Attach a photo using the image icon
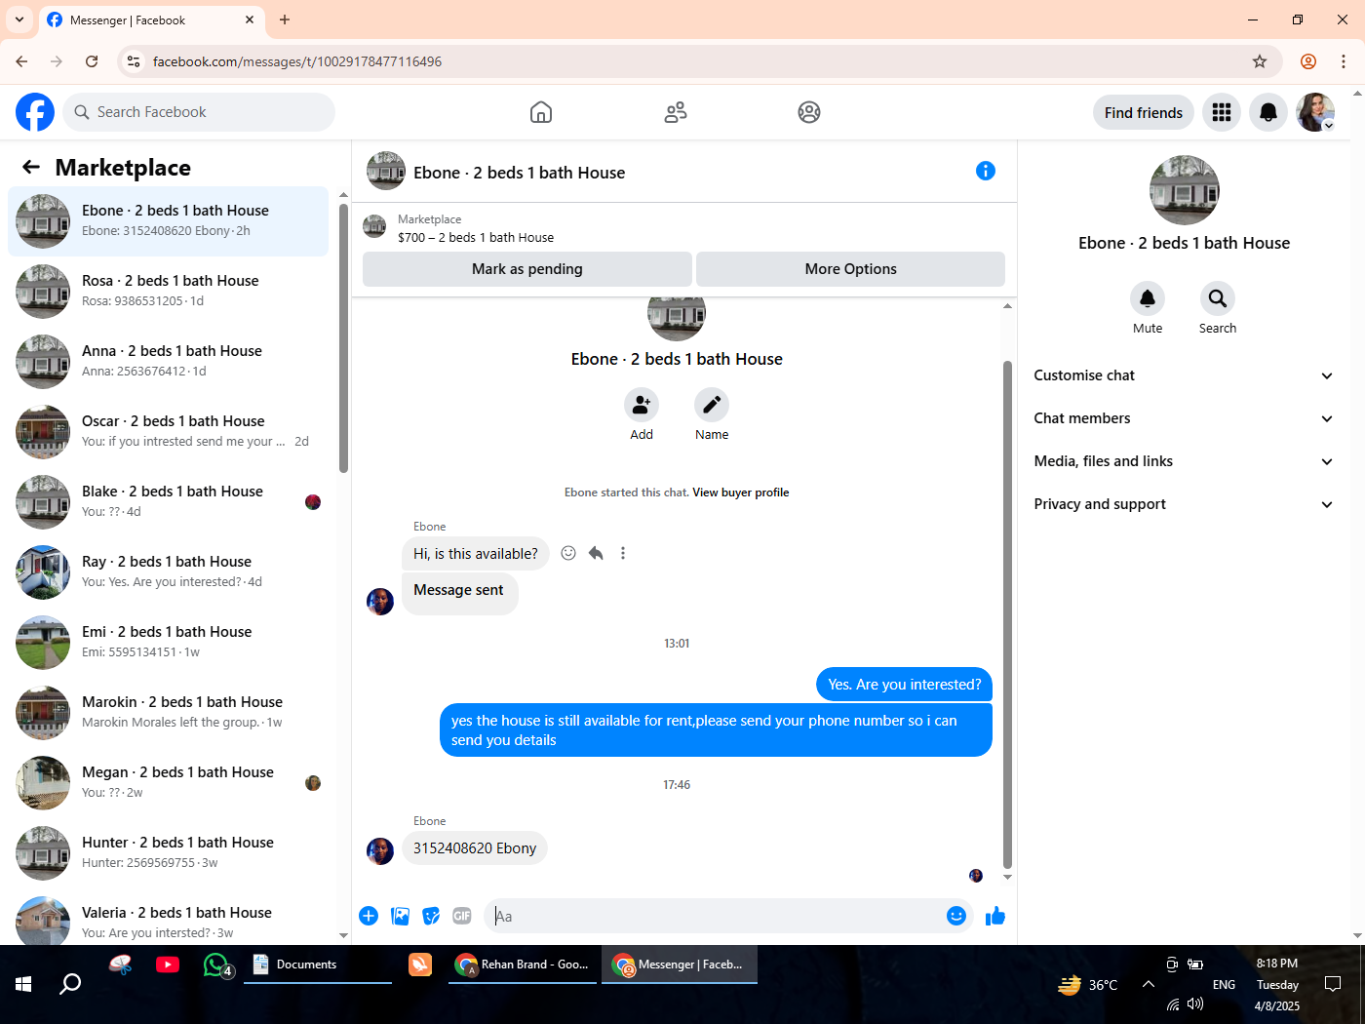 (x=400, y=916)
